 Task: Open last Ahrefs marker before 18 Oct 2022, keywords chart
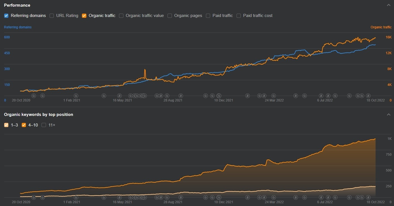368,197
